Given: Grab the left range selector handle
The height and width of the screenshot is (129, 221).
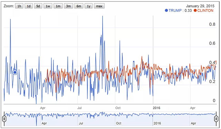Looking at the screenshot, I should pos(4,119).
